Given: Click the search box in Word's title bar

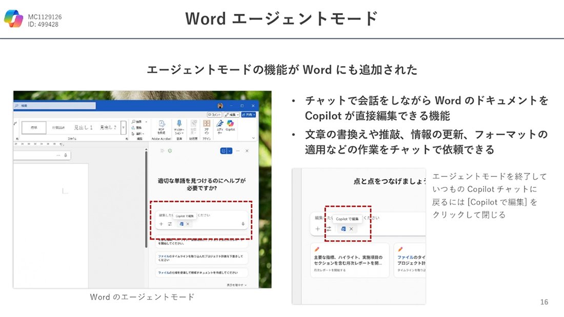Looking at the screenshot, I should point(55,105).
